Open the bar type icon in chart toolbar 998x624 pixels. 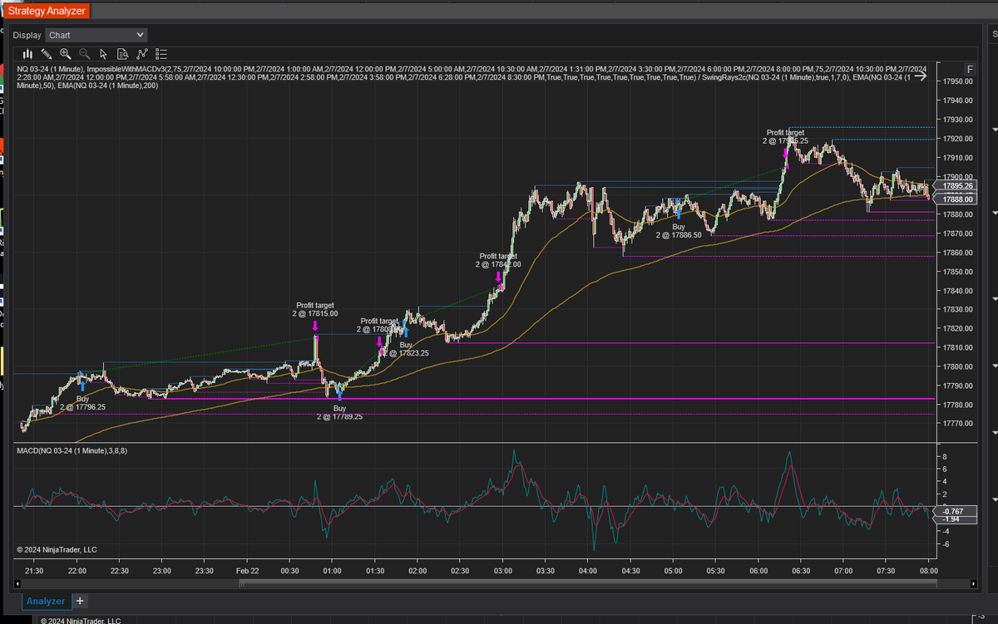27,54
